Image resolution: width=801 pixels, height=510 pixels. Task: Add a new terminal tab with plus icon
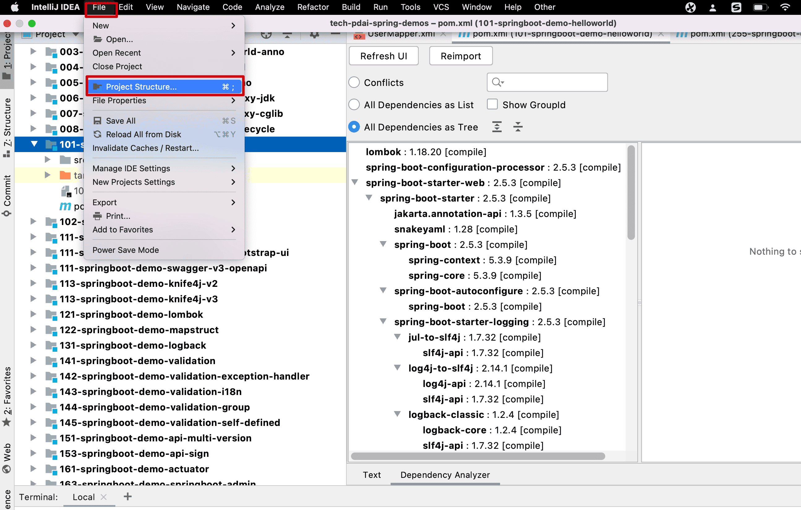pyautogui.click(x=128, y=496)
